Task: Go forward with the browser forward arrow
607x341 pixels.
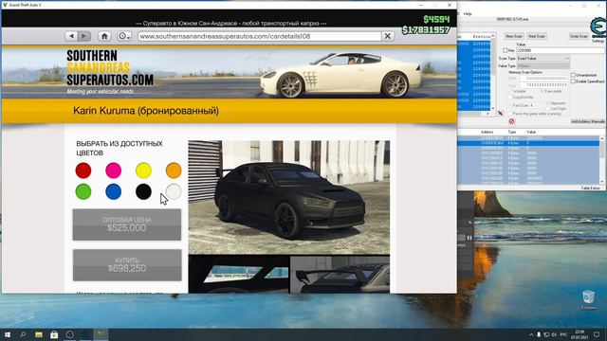Action: click(x=84, y=36)
